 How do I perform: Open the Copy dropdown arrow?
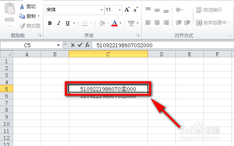point(39,16)
